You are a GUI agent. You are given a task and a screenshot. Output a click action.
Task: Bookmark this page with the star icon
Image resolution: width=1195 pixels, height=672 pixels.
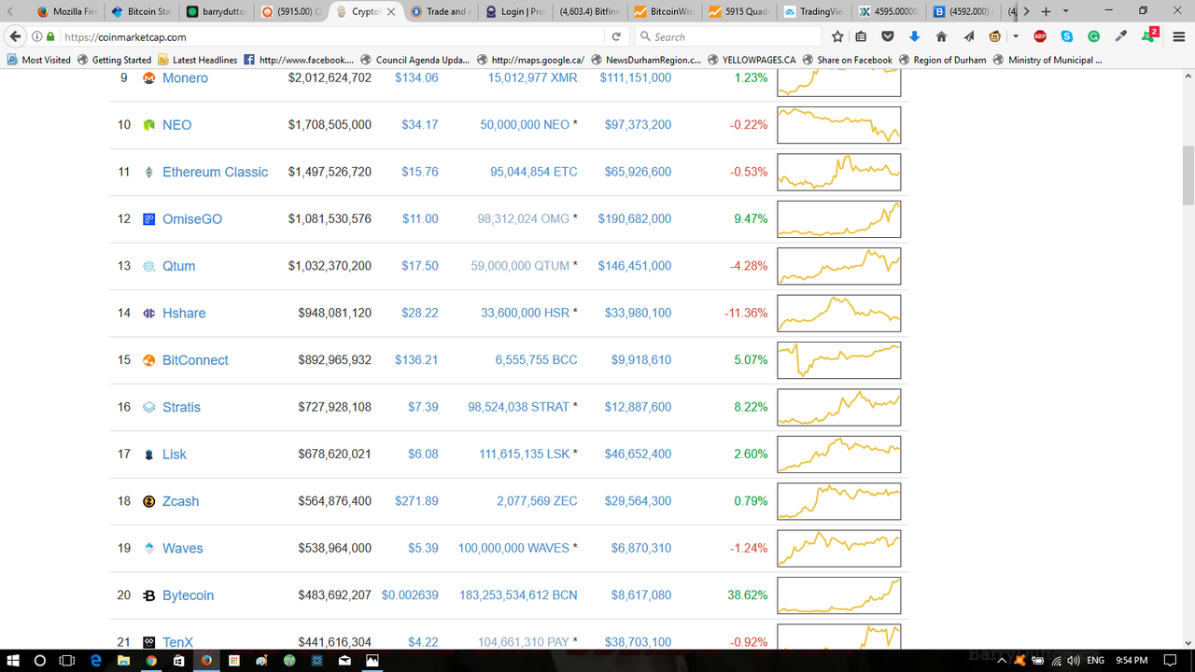[837, 36]
